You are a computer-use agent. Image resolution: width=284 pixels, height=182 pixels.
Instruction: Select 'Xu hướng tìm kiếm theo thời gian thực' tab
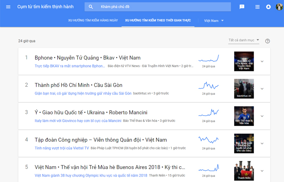tap(158, 20)
